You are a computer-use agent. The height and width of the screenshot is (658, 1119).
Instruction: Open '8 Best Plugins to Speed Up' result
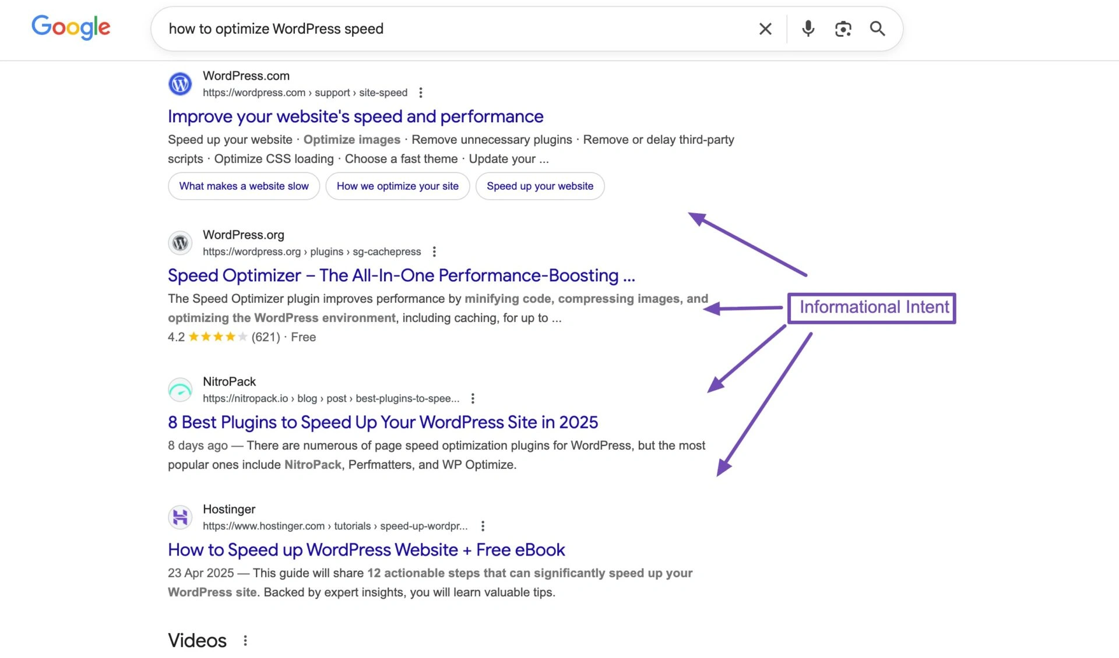383,422
